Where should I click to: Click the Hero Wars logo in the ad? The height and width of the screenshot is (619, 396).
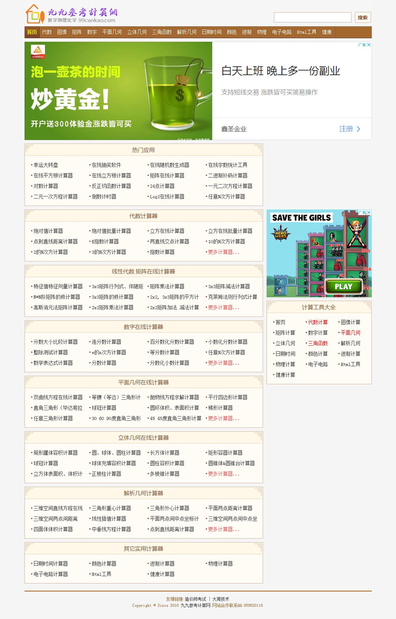(280, 232)
